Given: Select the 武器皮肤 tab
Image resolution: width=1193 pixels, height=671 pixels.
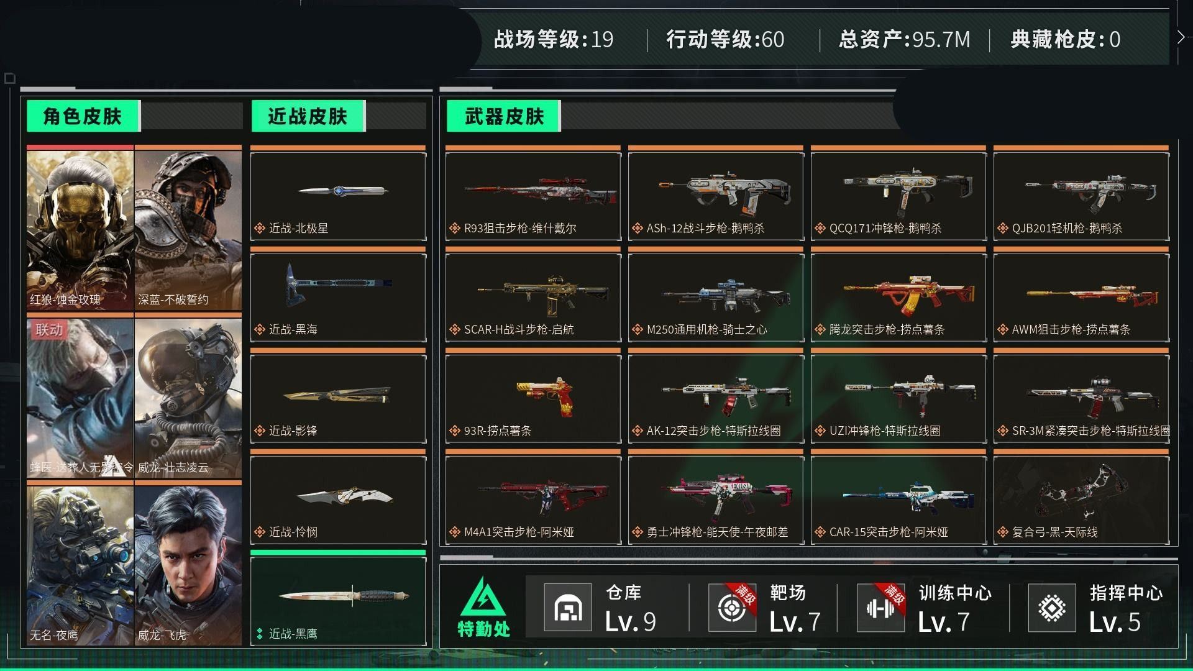Looking at the screenshot, I should (504, 116).
